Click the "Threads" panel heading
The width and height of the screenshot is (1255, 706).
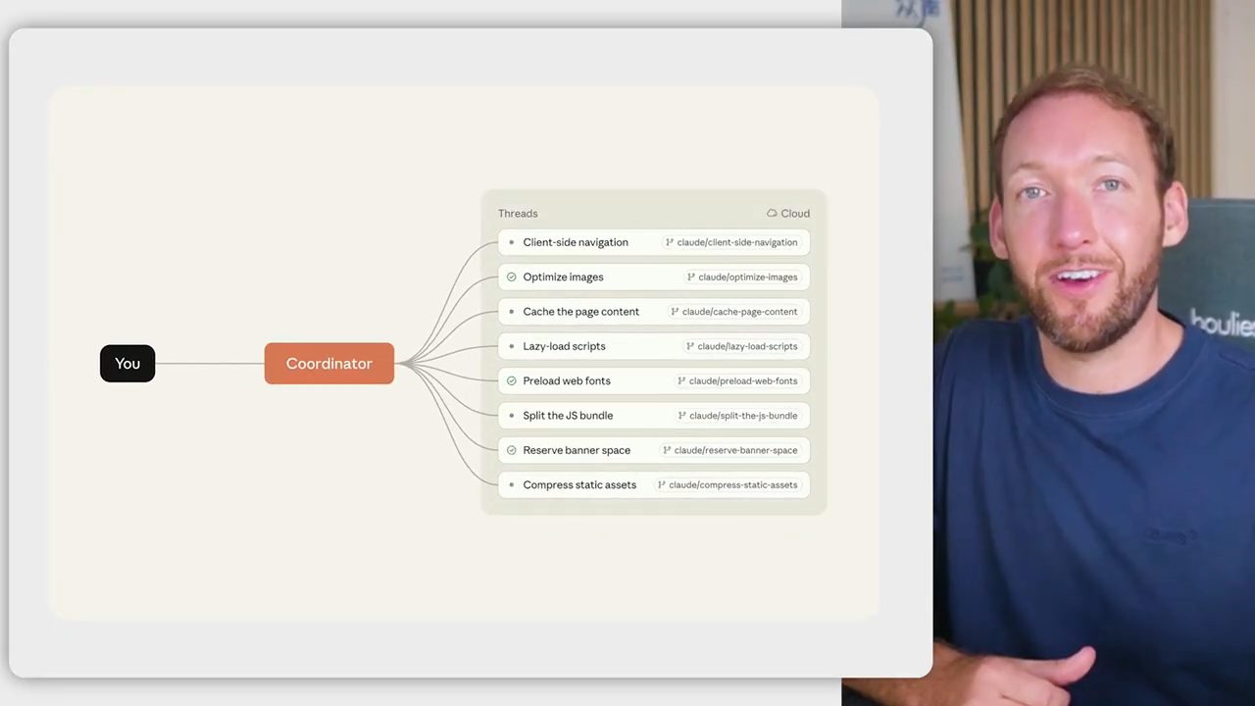pyautogui.click(x=518, y=213)
